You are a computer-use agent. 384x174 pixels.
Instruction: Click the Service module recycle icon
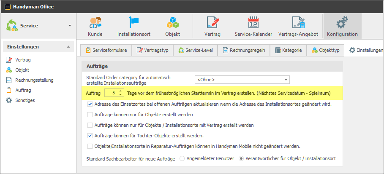(x=12, y=26)
